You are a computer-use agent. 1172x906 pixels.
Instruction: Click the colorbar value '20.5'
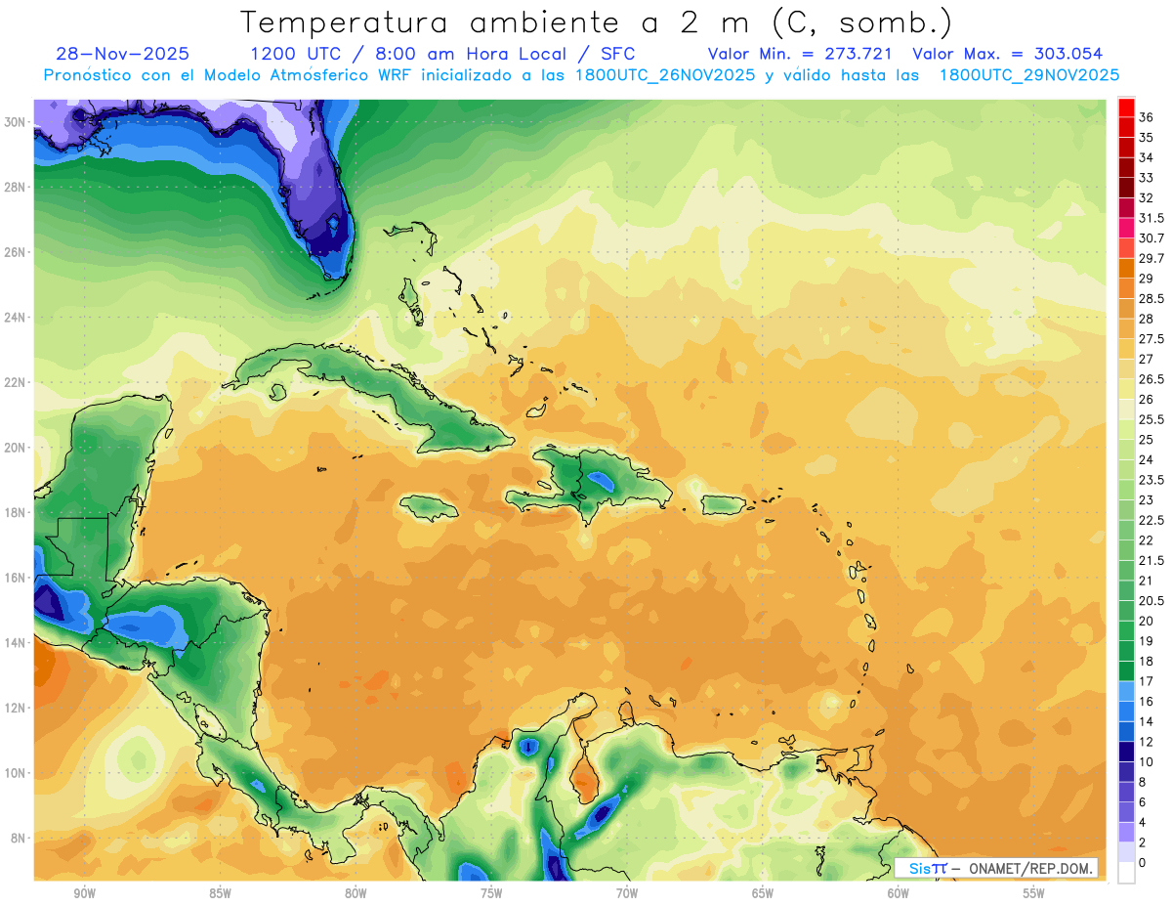pyautogui.click(x=1151, y=600)
